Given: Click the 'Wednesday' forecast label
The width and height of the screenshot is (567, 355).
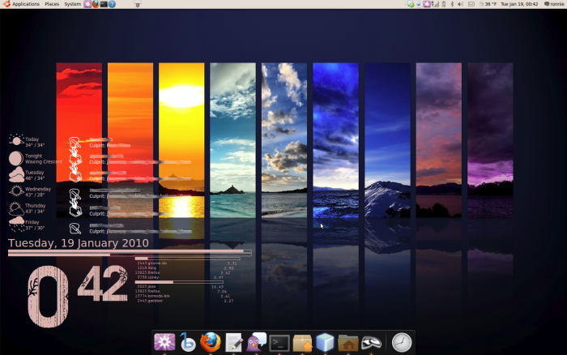Looking at the screenshot, I should coord(38,189).
